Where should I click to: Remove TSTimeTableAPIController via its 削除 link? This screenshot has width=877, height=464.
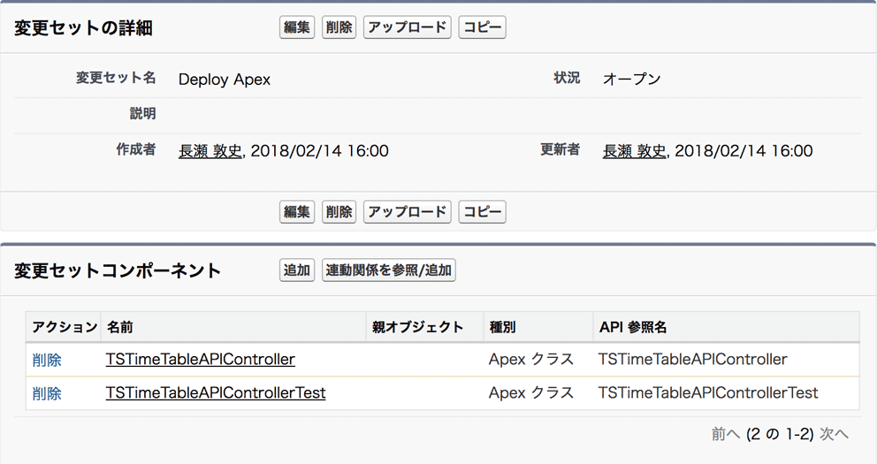pyautogui.click(x=47, y=360)
